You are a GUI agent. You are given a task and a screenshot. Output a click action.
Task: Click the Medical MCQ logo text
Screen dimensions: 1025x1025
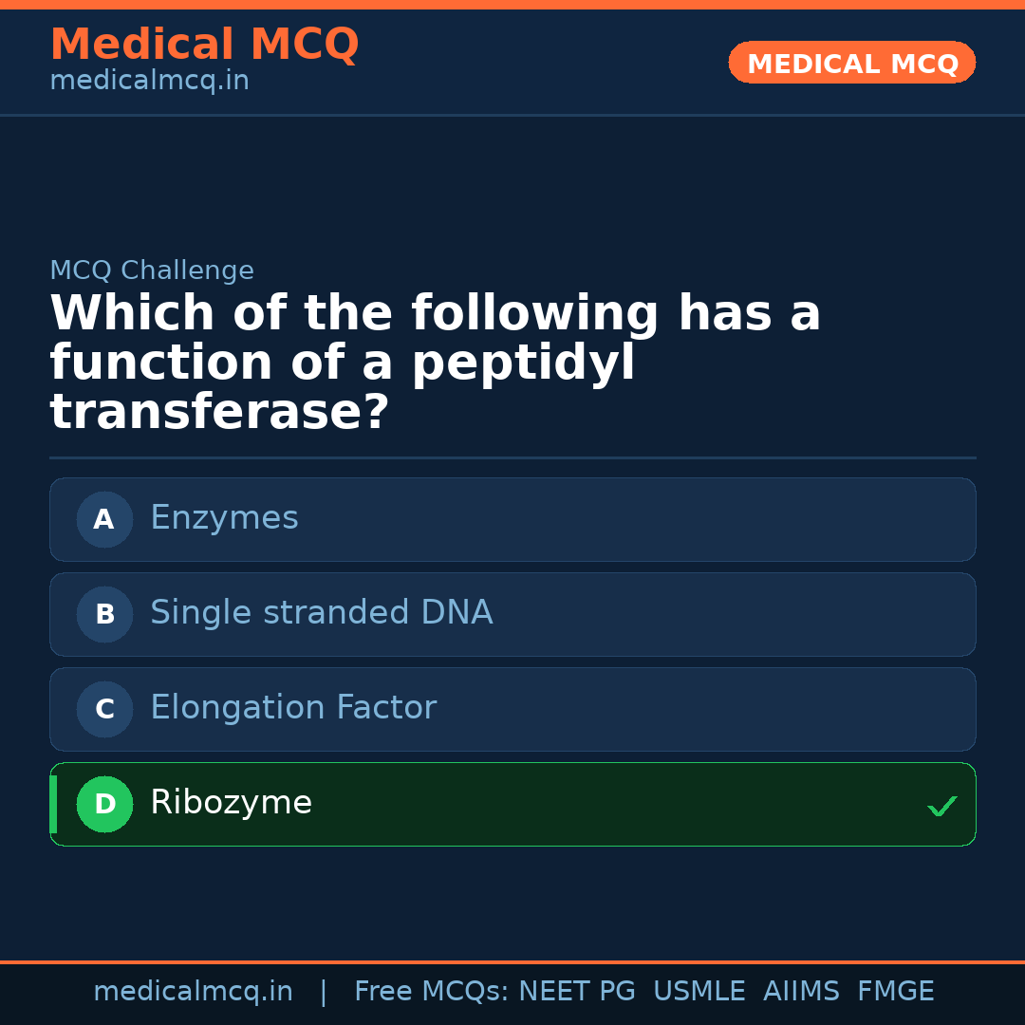pyautogui.click(x=204, y=45)
